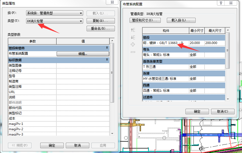242x153 pixels.
Task: Remove row with the minus icon
Action: pyautogui.click(x=133, y=52)
